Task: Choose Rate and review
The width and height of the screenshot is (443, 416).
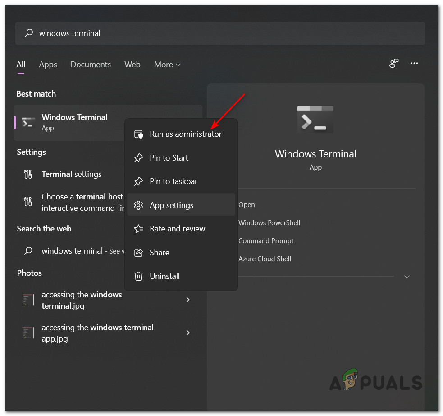Action: 181,228
